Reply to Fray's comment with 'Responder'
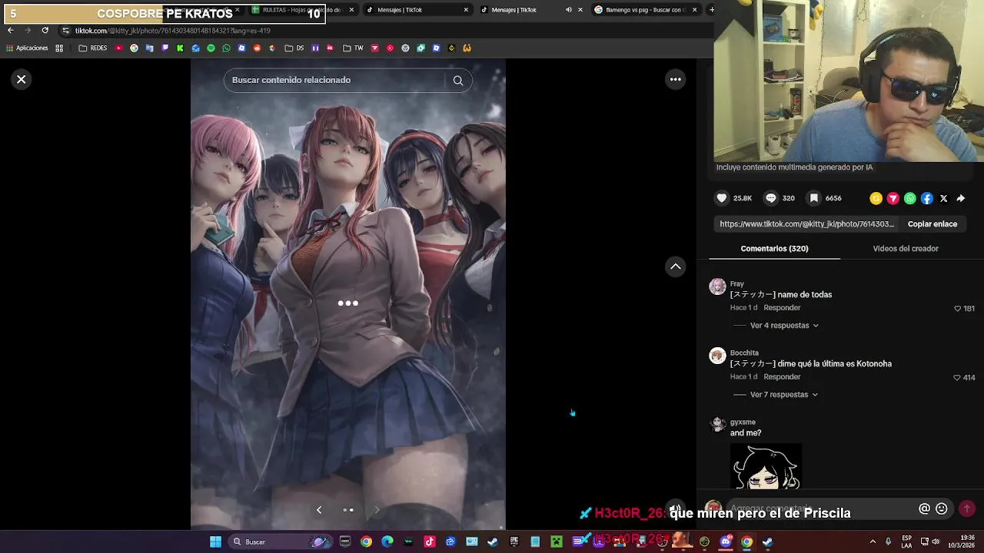The image size is (984, 553). coord(782,308)
